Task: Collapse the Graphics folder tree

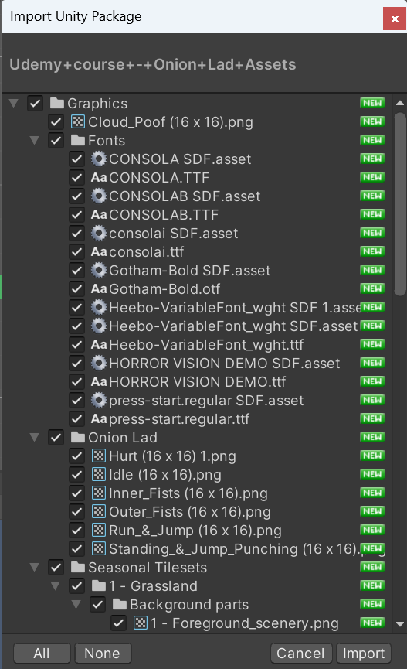Action: [14, 104]
